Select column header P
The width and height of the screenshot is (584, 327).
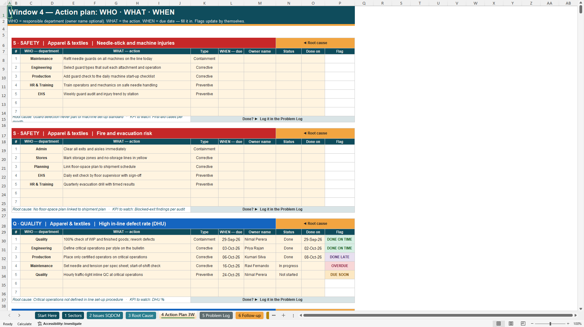[x=340, y=3]
